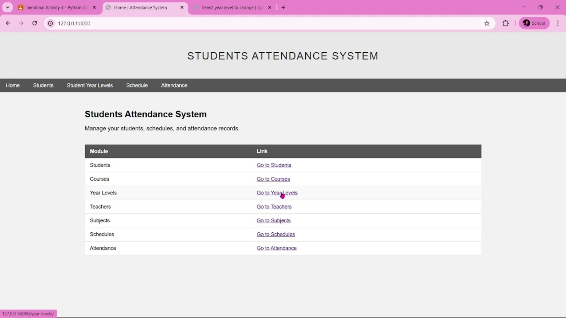Expand the tab search dropdown arrow
This screenshot has width=566, height=318.
[x=8, y=8]
